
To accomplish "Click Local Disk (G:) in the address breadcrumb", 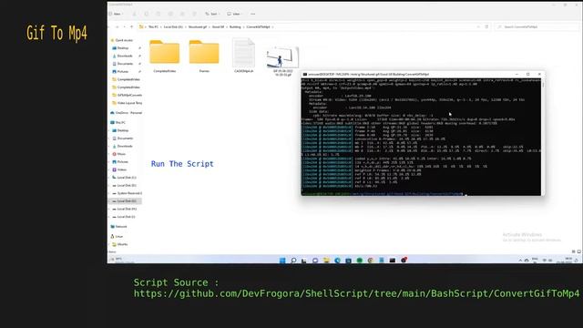I will point(173,26).
